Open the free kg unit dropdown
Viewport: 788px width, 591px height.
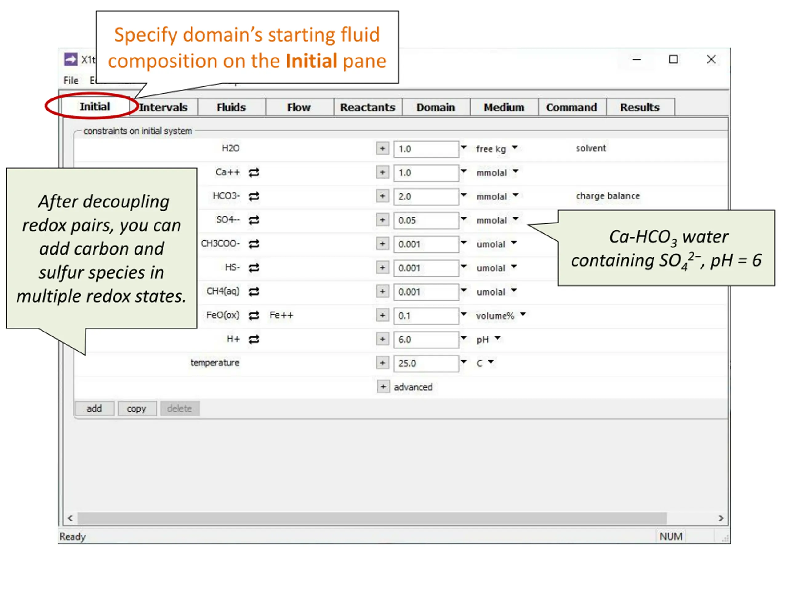click(515, 147)
